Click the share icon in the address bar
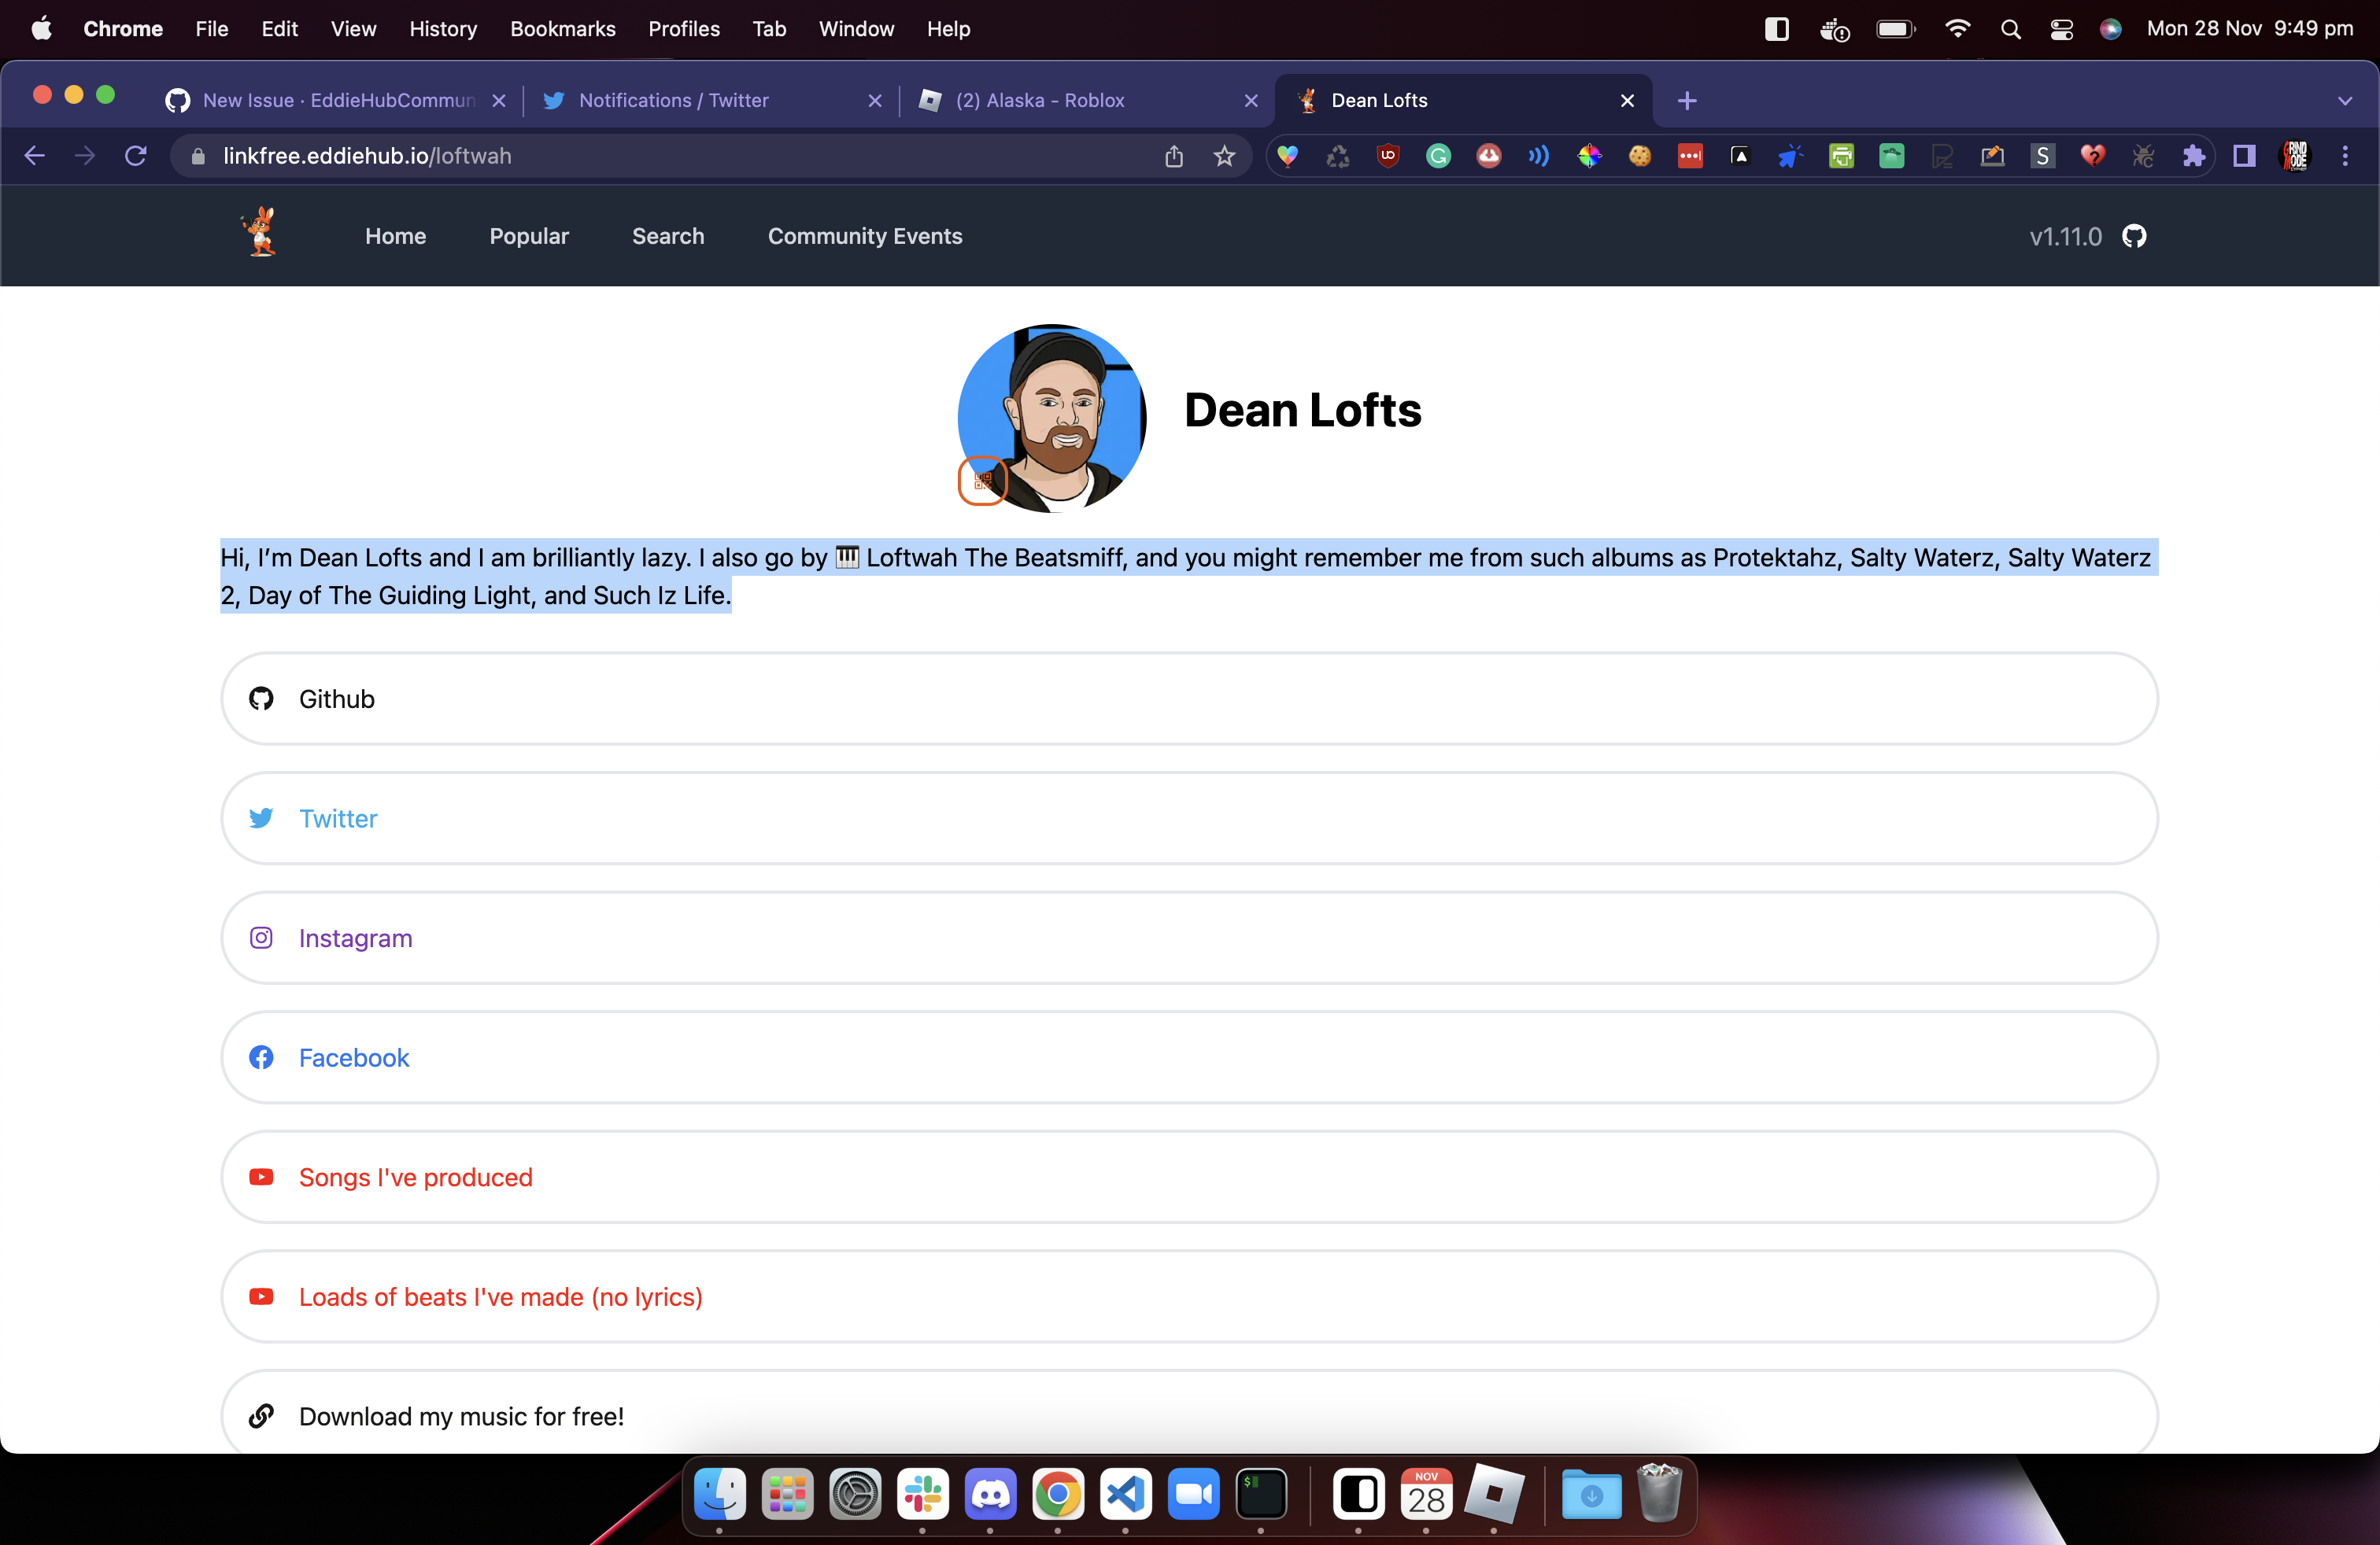2380x1545 pixels. 1174,156
